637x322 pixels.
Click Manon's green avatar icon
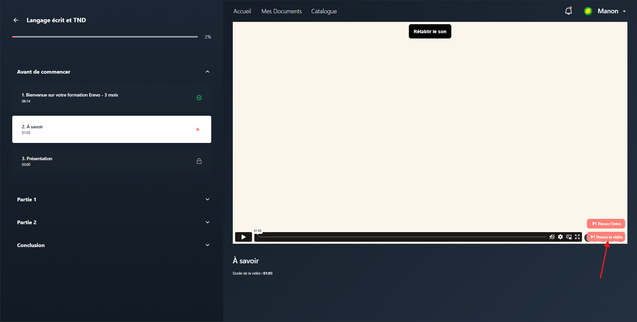(588, 11)
